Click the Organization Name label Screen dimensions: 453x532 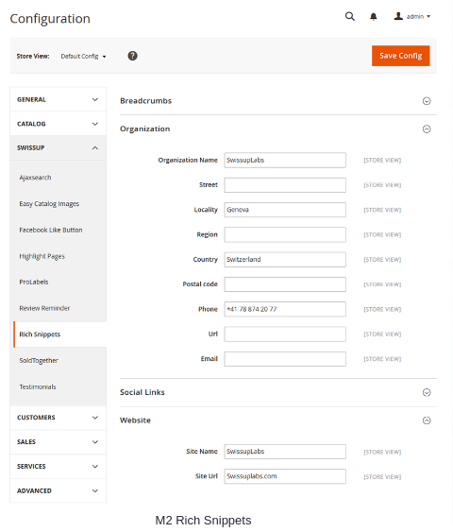coord(188,160)
